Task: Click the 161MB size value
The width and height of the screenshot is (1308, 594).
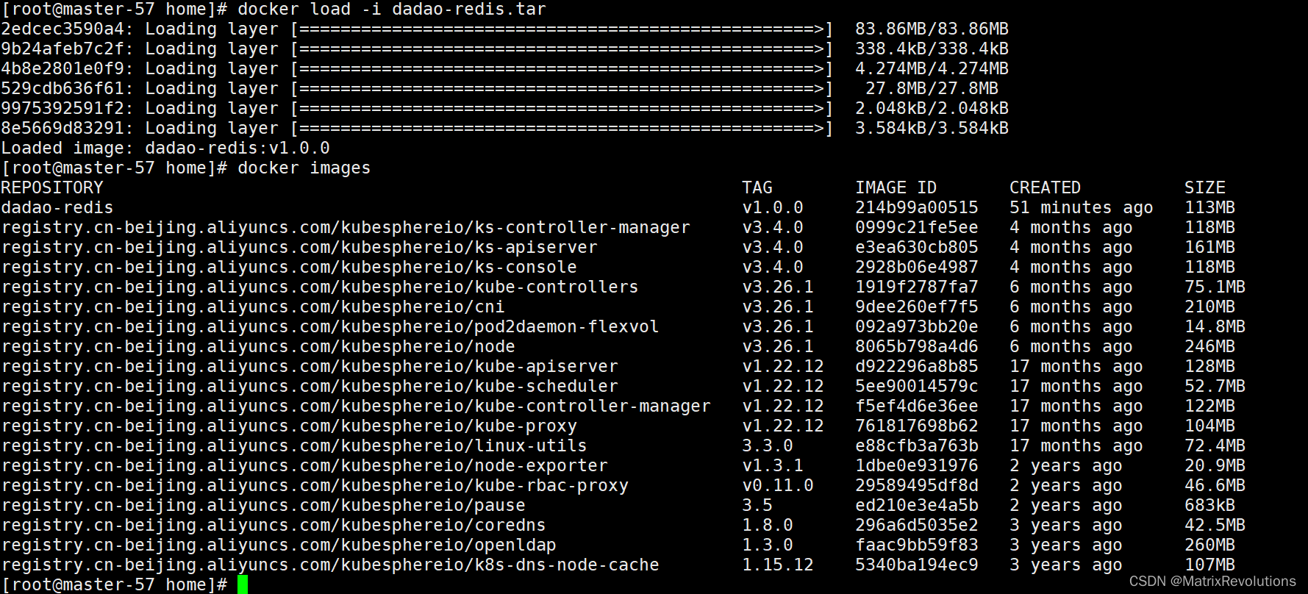Action: 1209,248
